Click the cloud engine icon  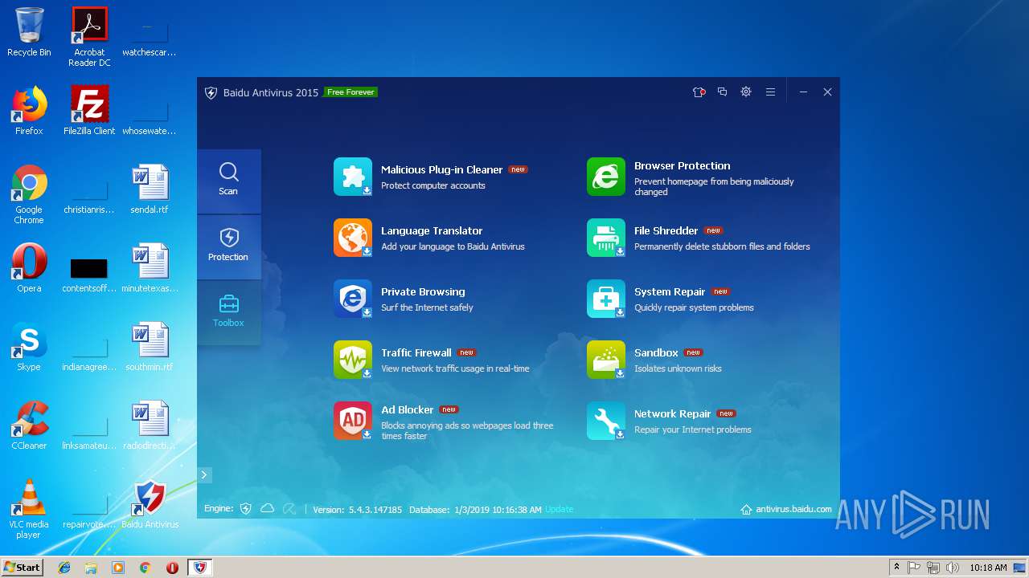(x=268, y=509)
